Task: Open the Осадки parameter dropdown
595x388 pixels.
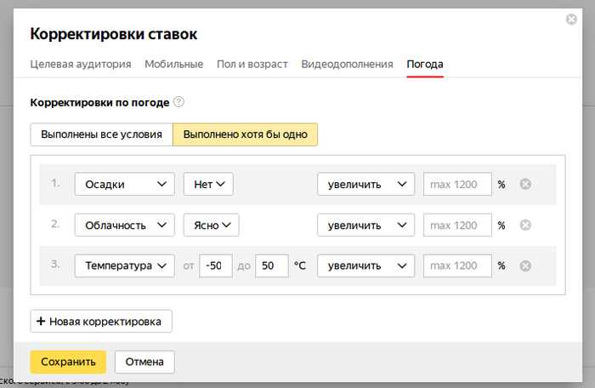Action: point(124,185)
